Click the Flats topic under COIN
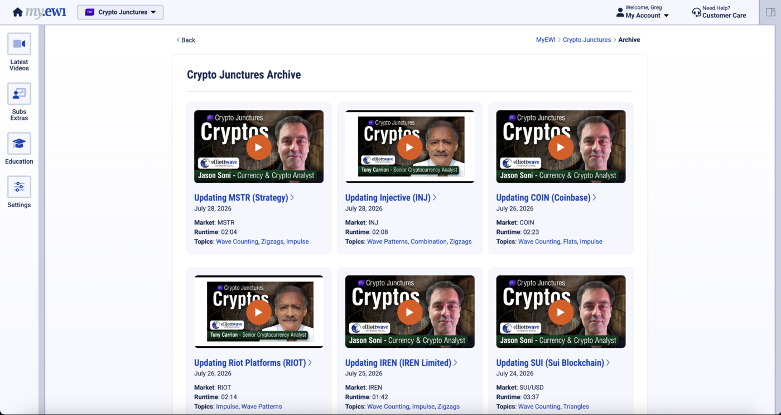Viewport: 781px width, 415px height. tap(570, 242)
